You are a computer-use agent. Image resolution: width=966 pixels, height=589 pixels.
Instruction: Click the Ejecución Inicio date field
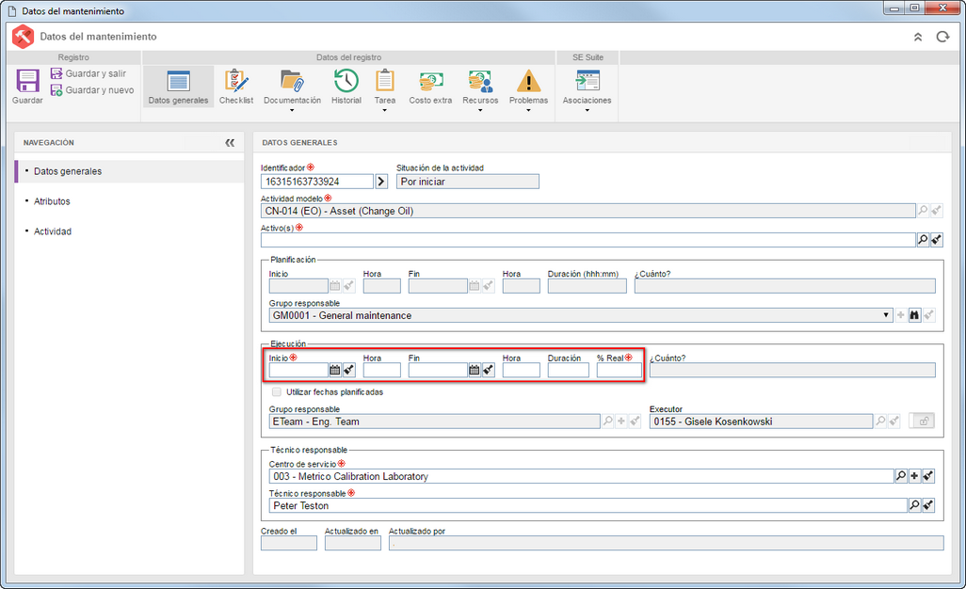298,370
